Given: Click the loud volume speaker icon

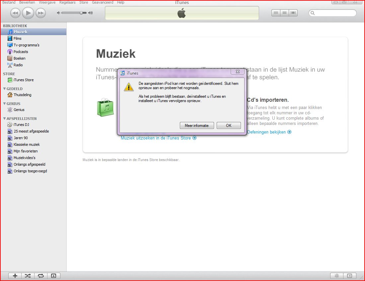Looking at the screenshot, I should tap(90, 13).
